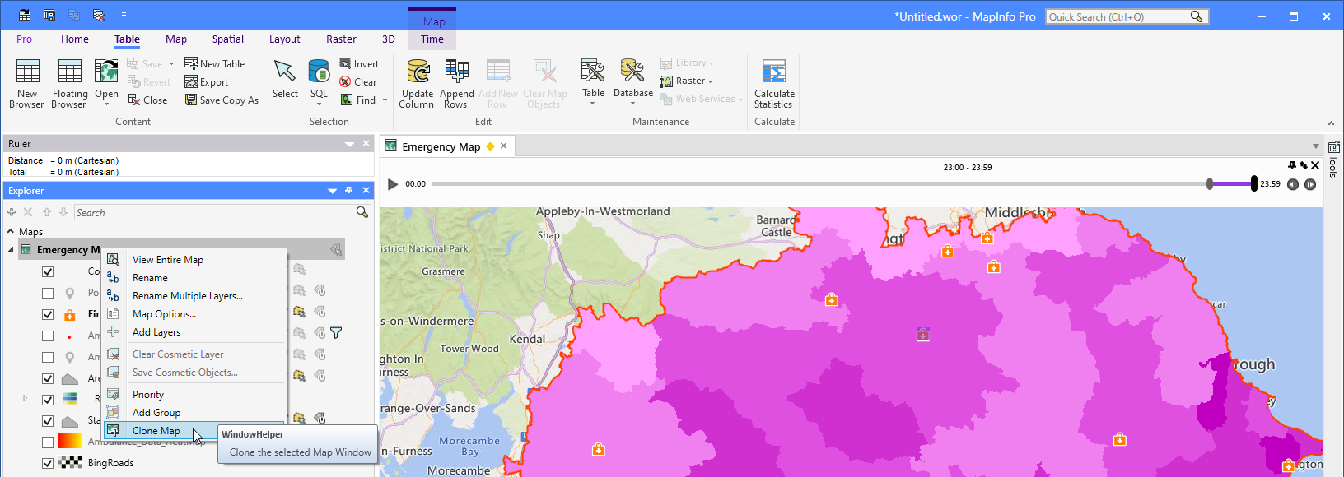Expand the Find dropdown arrow

(384, 100)
